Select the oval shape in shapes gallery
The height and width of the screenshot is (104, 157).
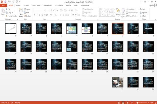click(x=110, y=10)
